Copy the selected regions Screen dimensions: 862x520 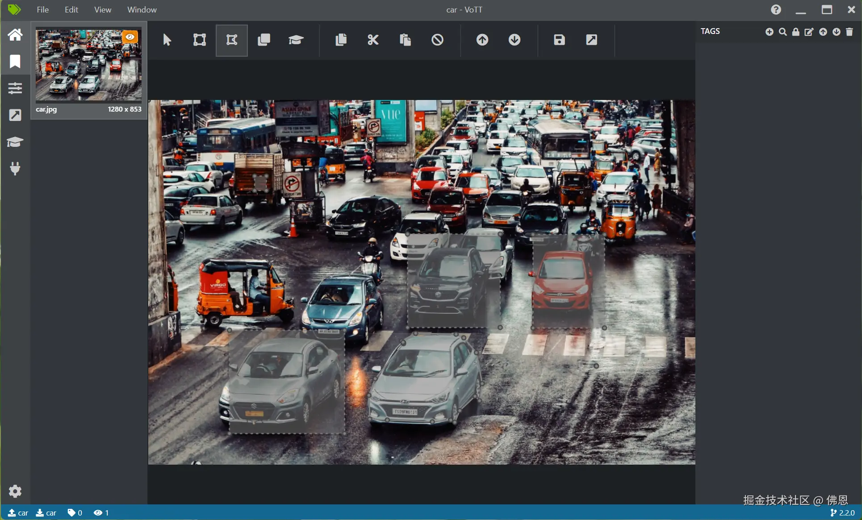click(341, 40)
